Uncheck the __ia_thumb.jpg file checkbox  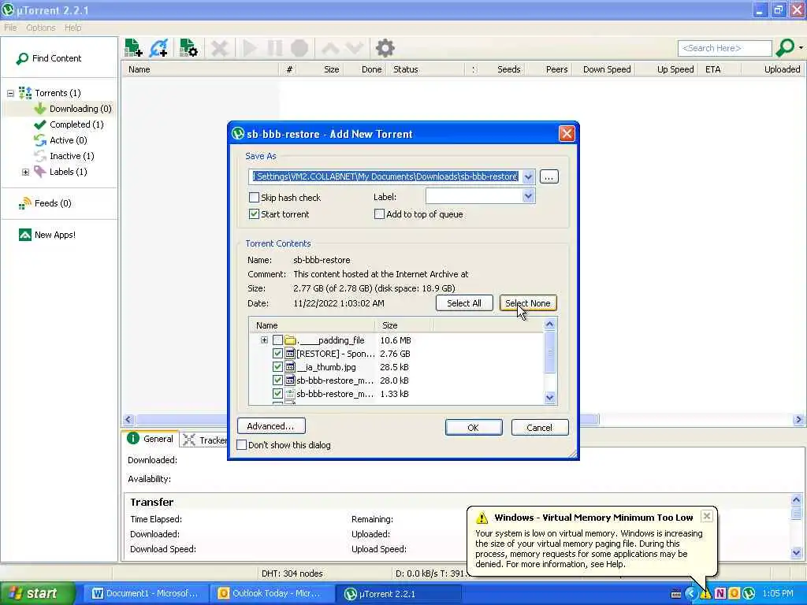[277, 367]
